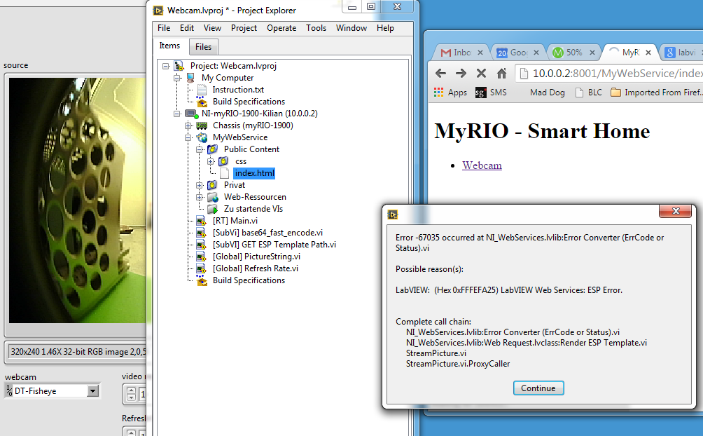Click the [Global] PictureString.vi icon

pyautogui.click(x=202, y=257)
